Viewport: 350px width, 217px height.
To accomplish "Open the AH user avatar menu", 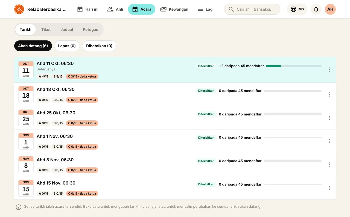I will point(330,9).
